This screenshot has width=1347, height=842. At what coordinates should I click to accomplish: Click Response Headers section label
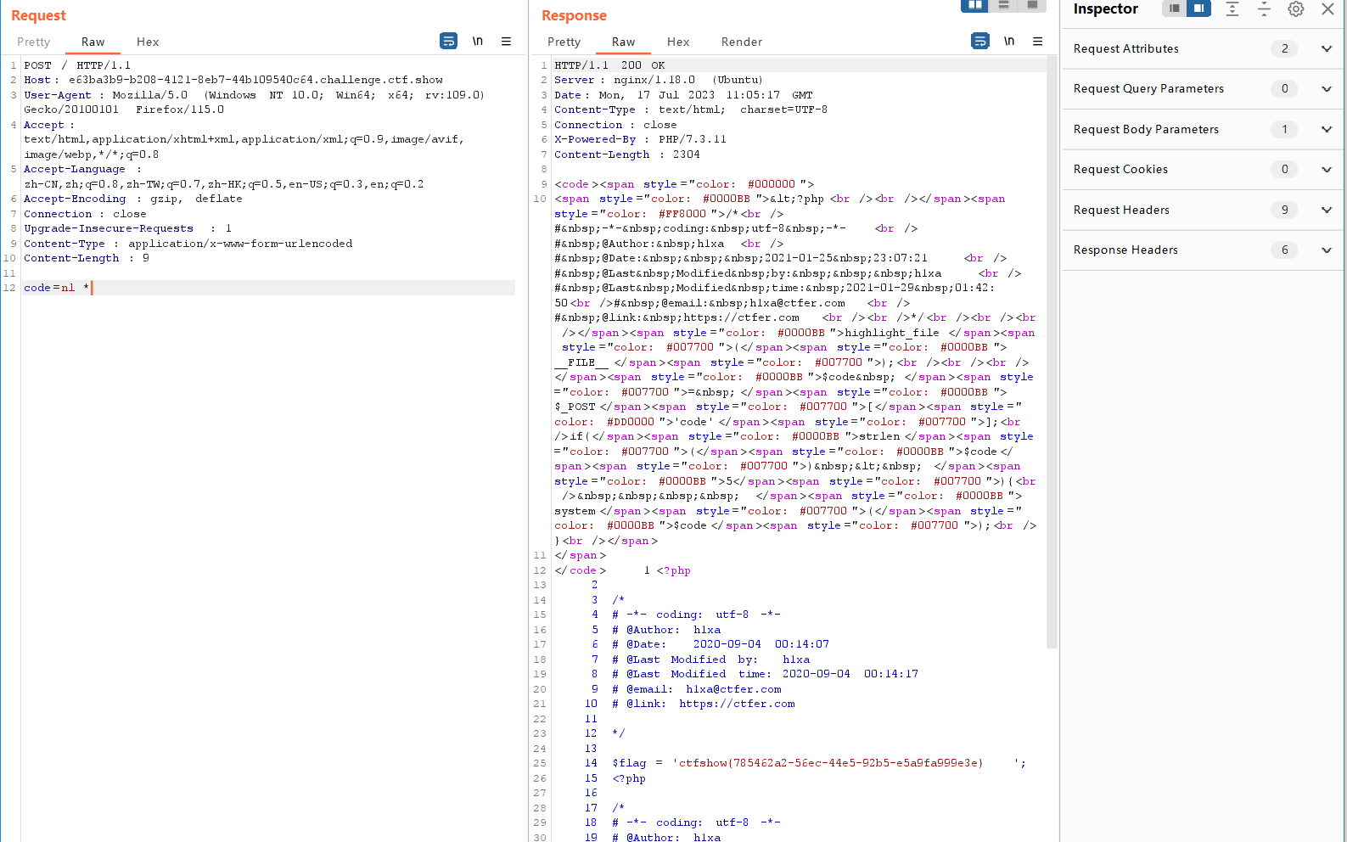point(1125,250)
